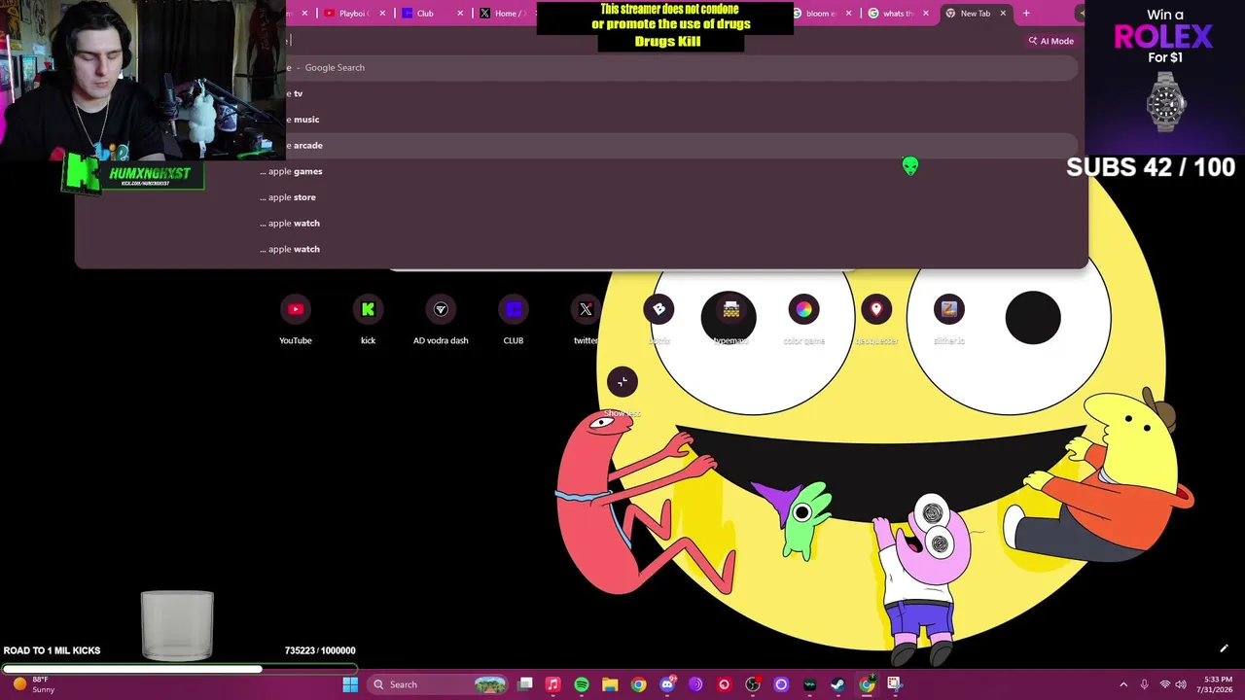Screen dimensions: 1245x700
Task: Open the volume control
Action: point(1181,684)
